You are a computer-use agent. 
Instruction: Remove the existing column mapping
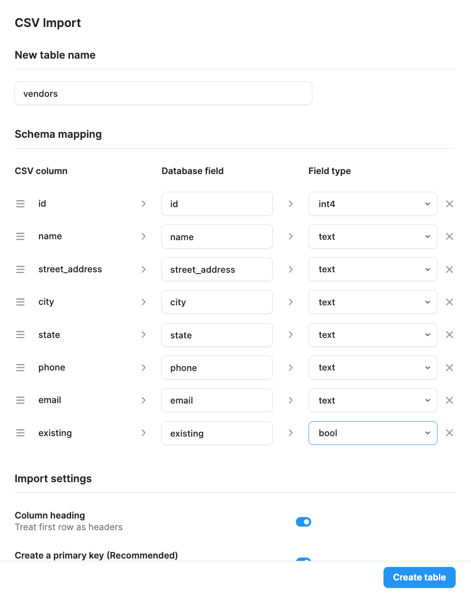coord(450,433)
